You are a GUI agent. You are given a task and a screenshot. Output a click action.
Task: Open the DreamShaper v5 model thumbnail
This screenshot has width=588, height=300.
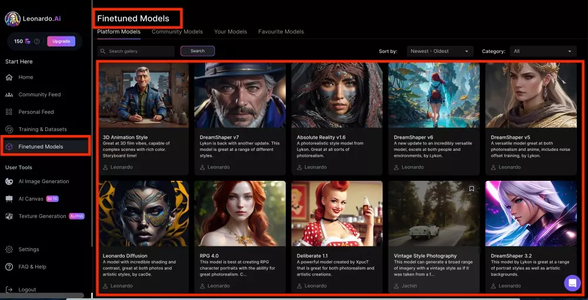coord(531,95)
